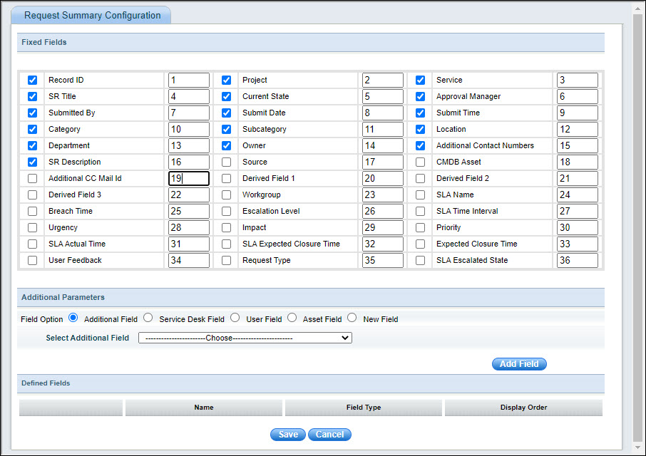Edit the Request Type order field

[x=383, y=261]
